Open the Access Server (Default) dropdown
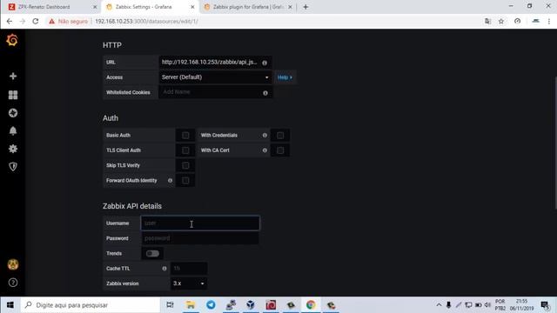This screenshot has width=557, height=313. [x=215, y=77]
